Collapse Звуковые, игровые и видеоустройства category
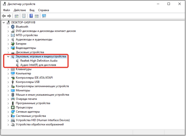This screenshot has height=136, width=186. coord(8,57)
